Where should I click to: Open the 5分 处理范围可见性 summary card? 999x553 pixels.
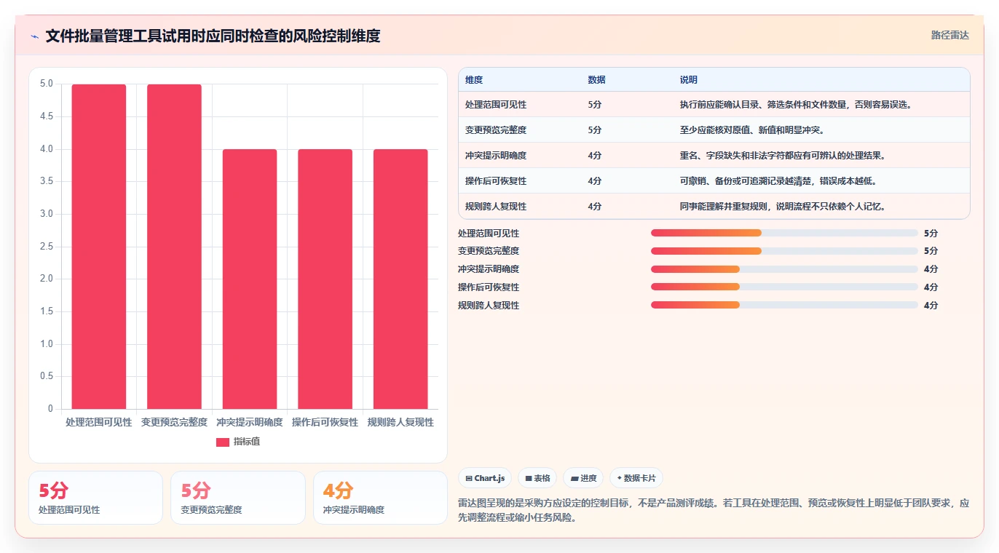[95, 498]
